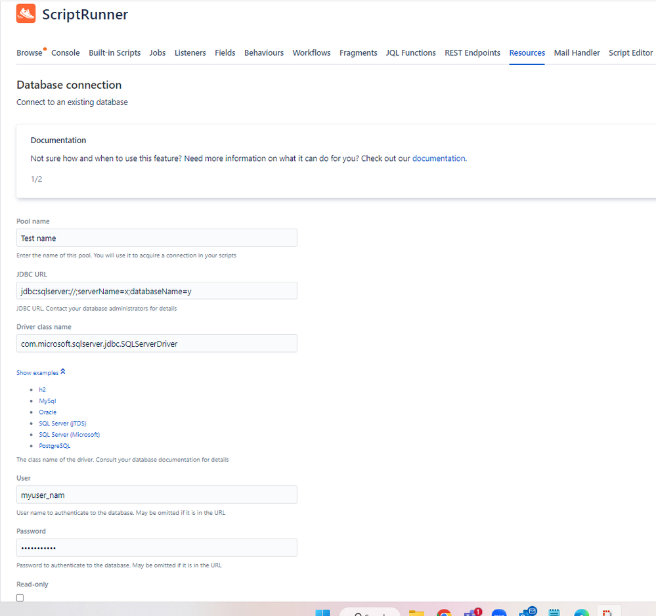Viewport: 656px width, 616px height.
Task: Choose the h2 driver example
Action: coord(42,389)
